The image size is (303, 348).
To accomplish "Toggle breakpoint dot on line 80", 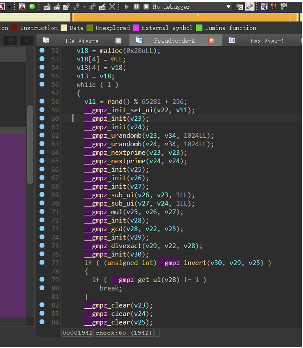I will pos(42,287).
